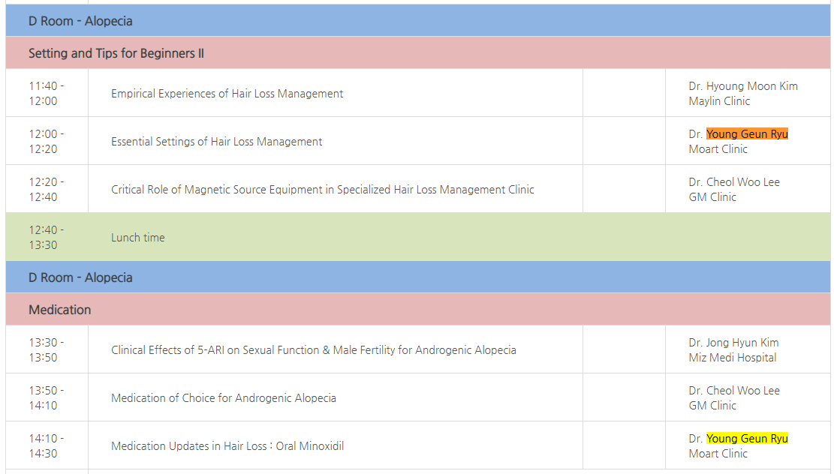Click speaker Dr. Jong Hyun Kim
This screenshot has width=834, height=474.
point(733,343)
